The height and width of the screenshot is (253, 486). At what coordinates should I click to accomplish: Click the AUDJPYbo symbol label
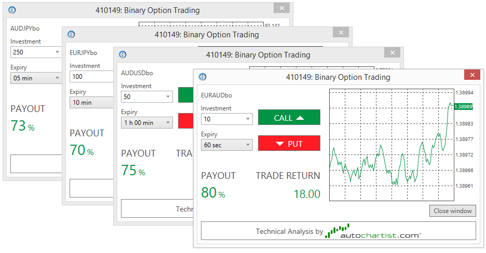pos(25,29)
